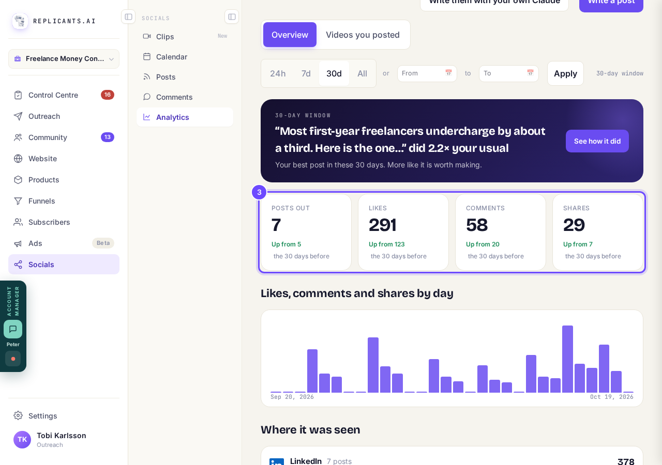
Task: Click the Posts Out 7 stat card
Action: coord(306,233)
